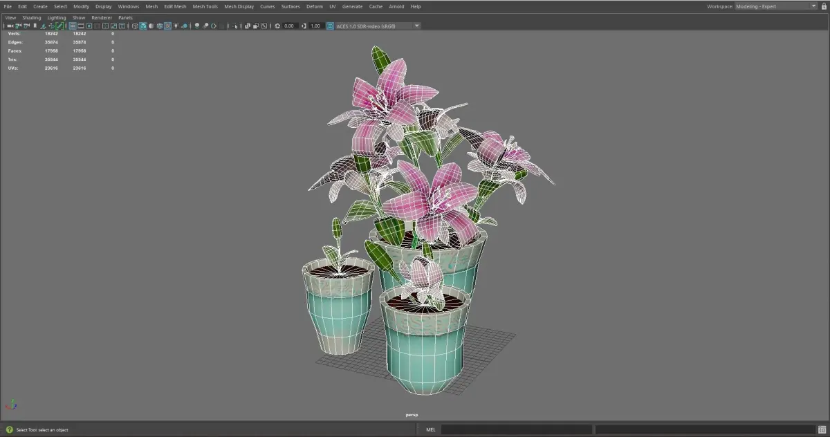Open the UV menu

click(x=332, y=6)
